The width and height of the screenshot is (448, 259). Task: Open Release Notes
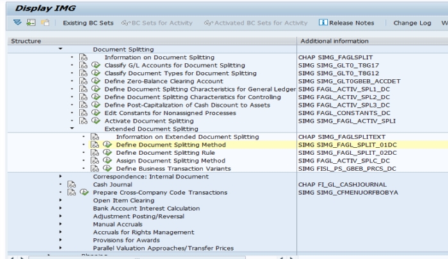pyautogui.click(x=346, y=23)
